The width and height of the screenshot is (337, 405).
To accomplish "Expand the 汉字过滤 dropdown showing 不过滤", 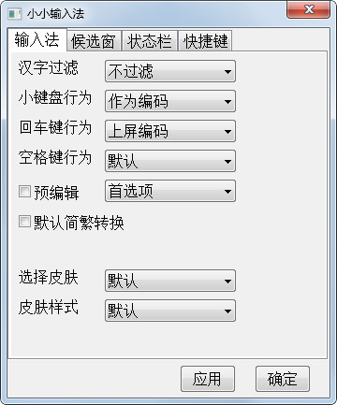I will [x=170, y=71].
